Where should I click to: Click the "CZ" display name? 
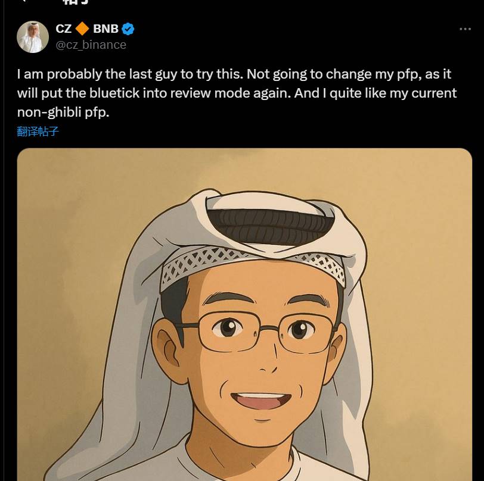(64, 29)
